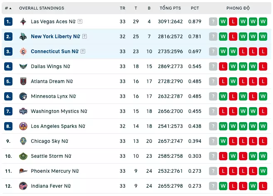
Task: Click promotion arrow icon beside Las Vegas Aces
Action: click(x=80, y=22)
